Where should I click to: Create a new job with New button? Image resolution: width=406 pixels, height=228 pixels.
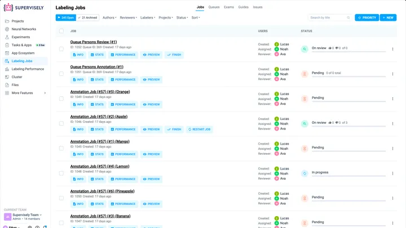click(x=388, y=17)
